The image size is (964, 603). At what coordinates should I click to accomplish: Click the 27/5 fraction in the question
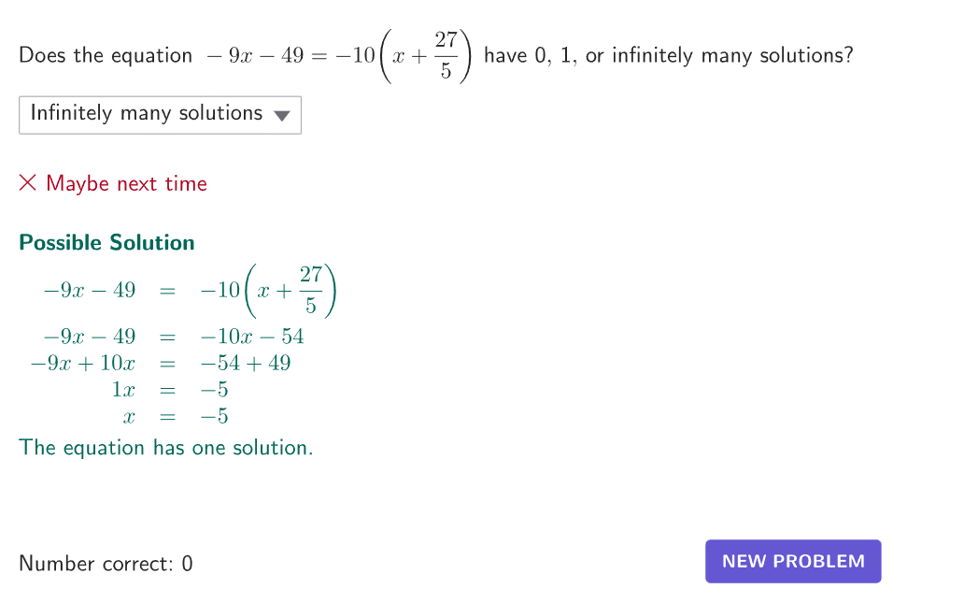(446, 55)
